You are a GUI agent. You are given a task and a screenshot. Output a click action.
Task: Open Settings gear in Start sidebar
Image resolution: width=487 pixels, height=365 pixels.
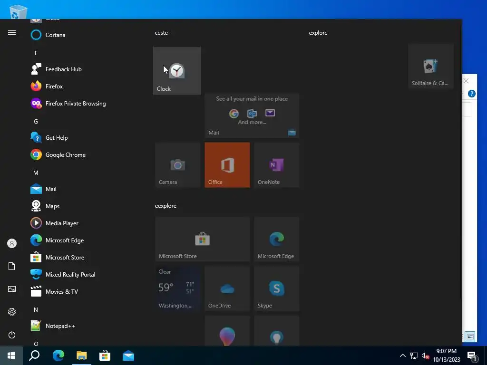[x=12, y=312]
